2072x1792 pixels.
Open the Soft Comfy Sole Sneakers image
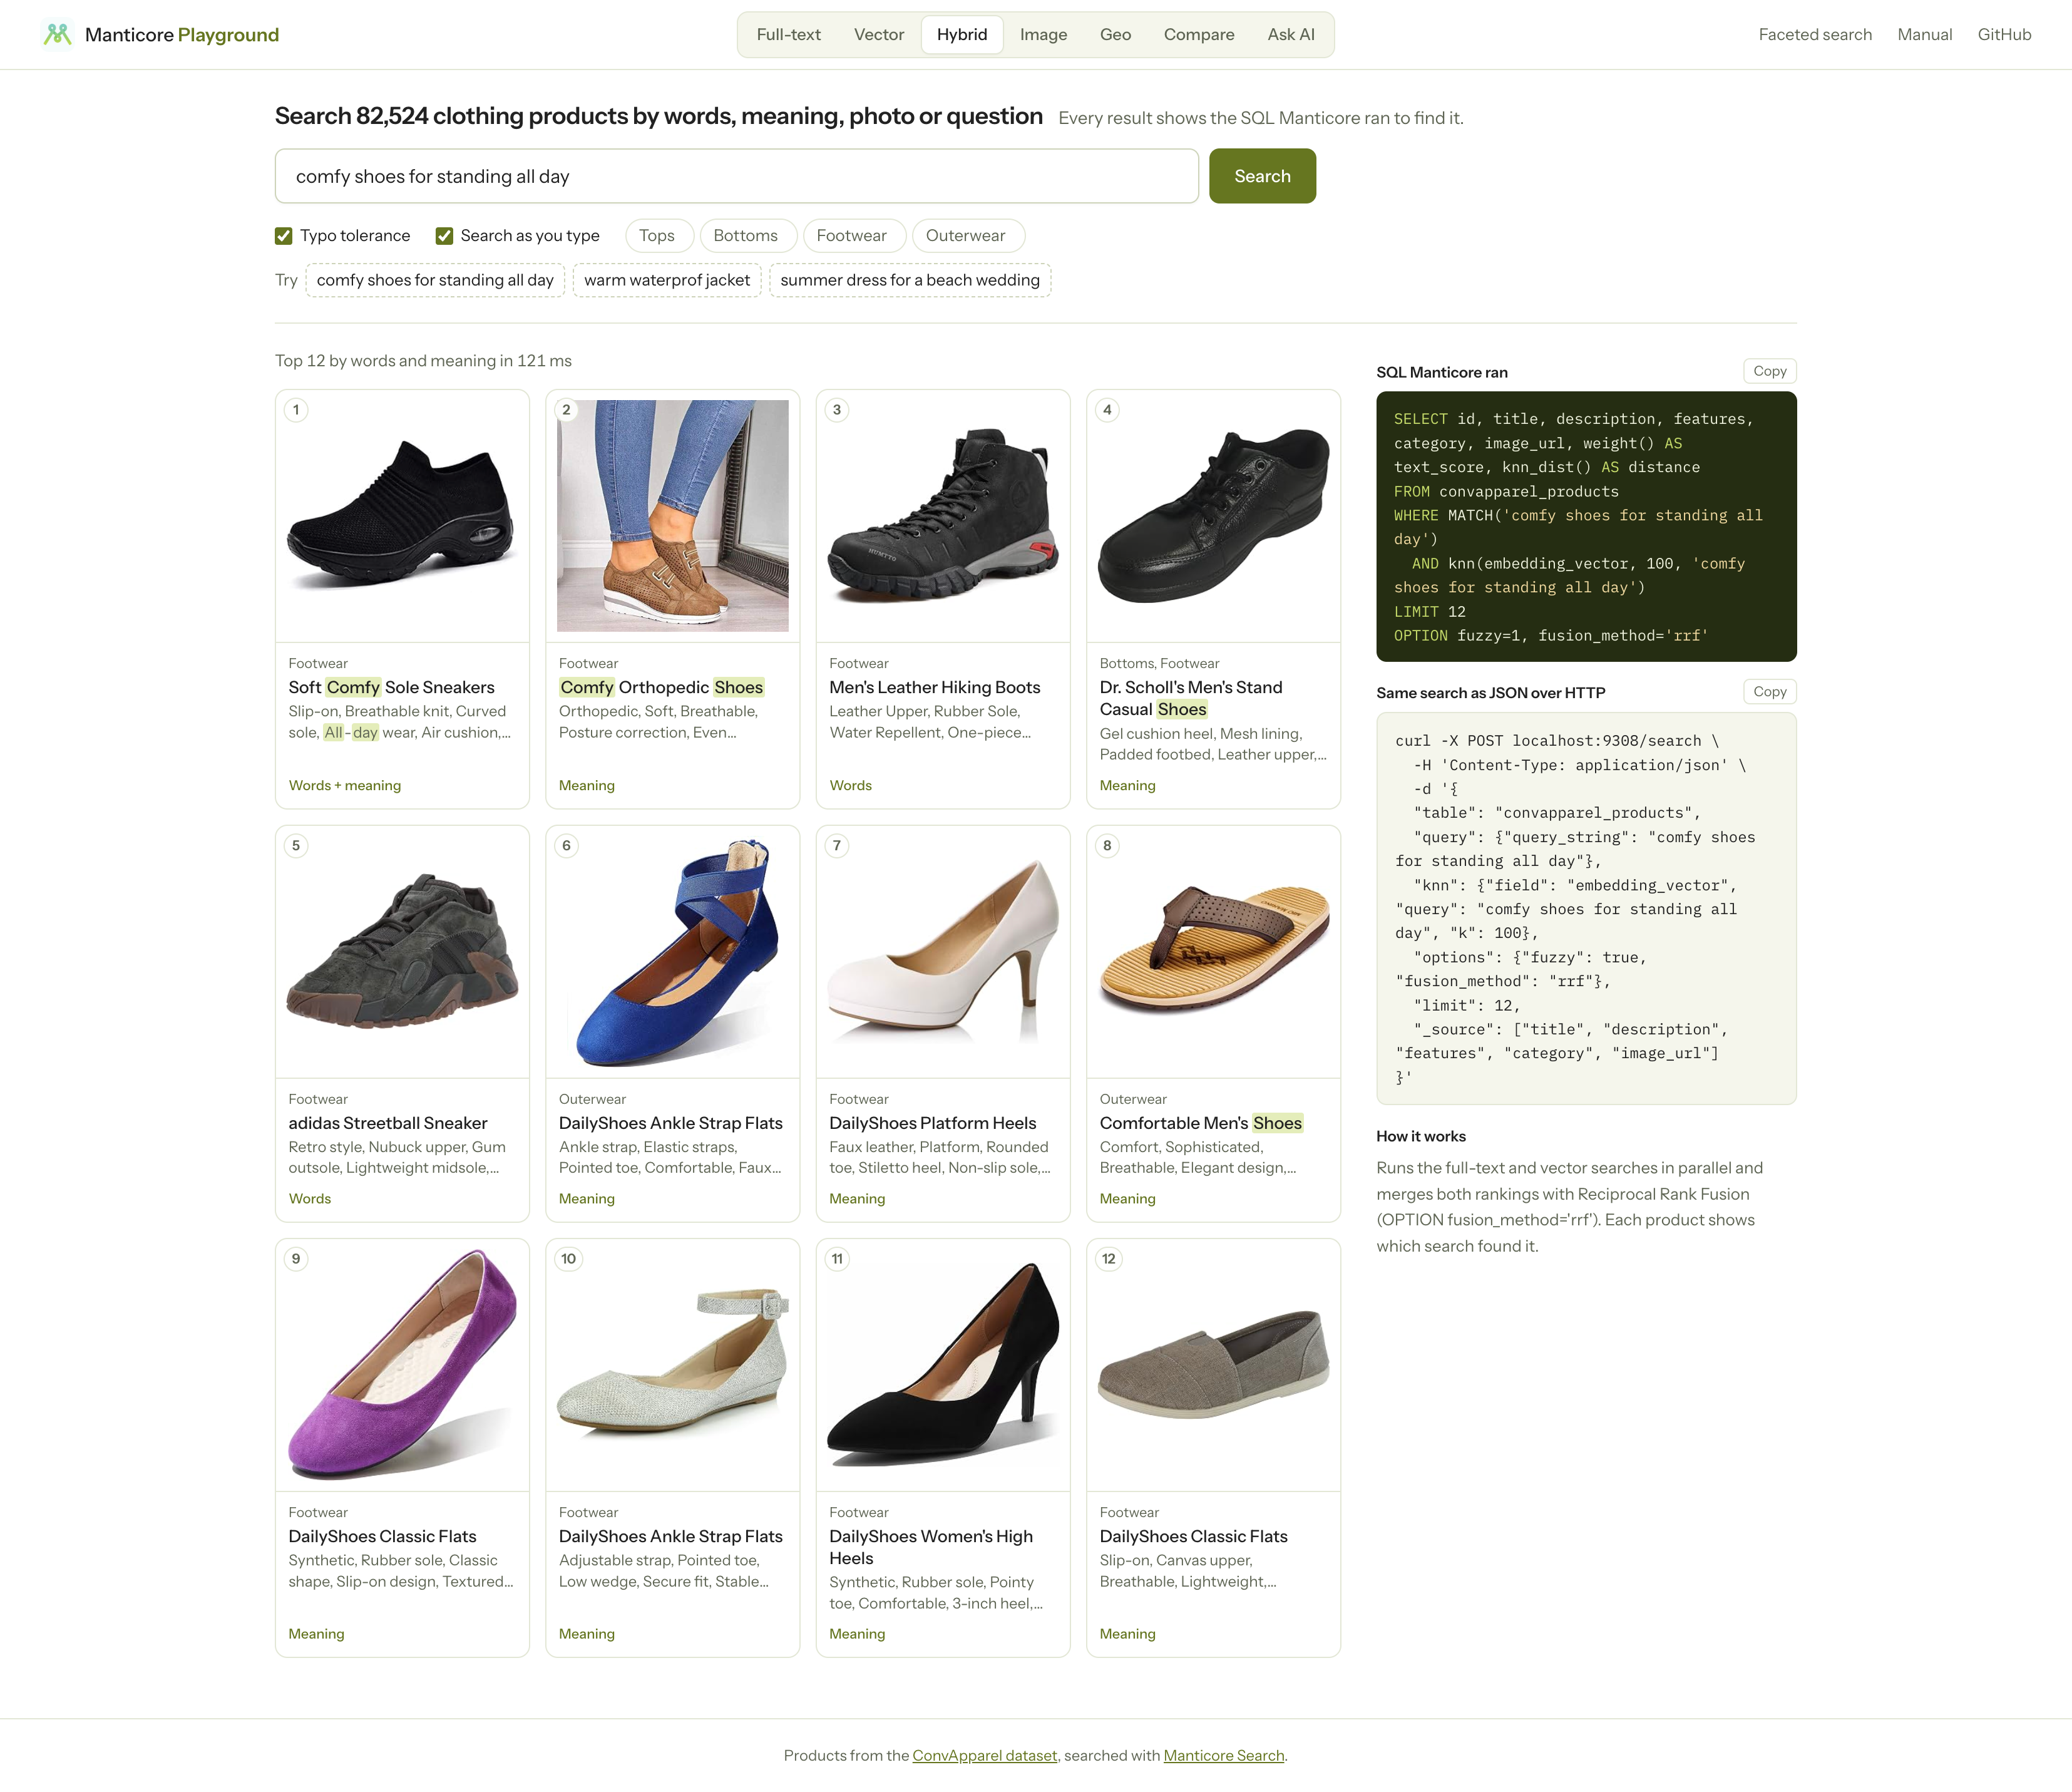pyautogui.click(x=402, y=516)
